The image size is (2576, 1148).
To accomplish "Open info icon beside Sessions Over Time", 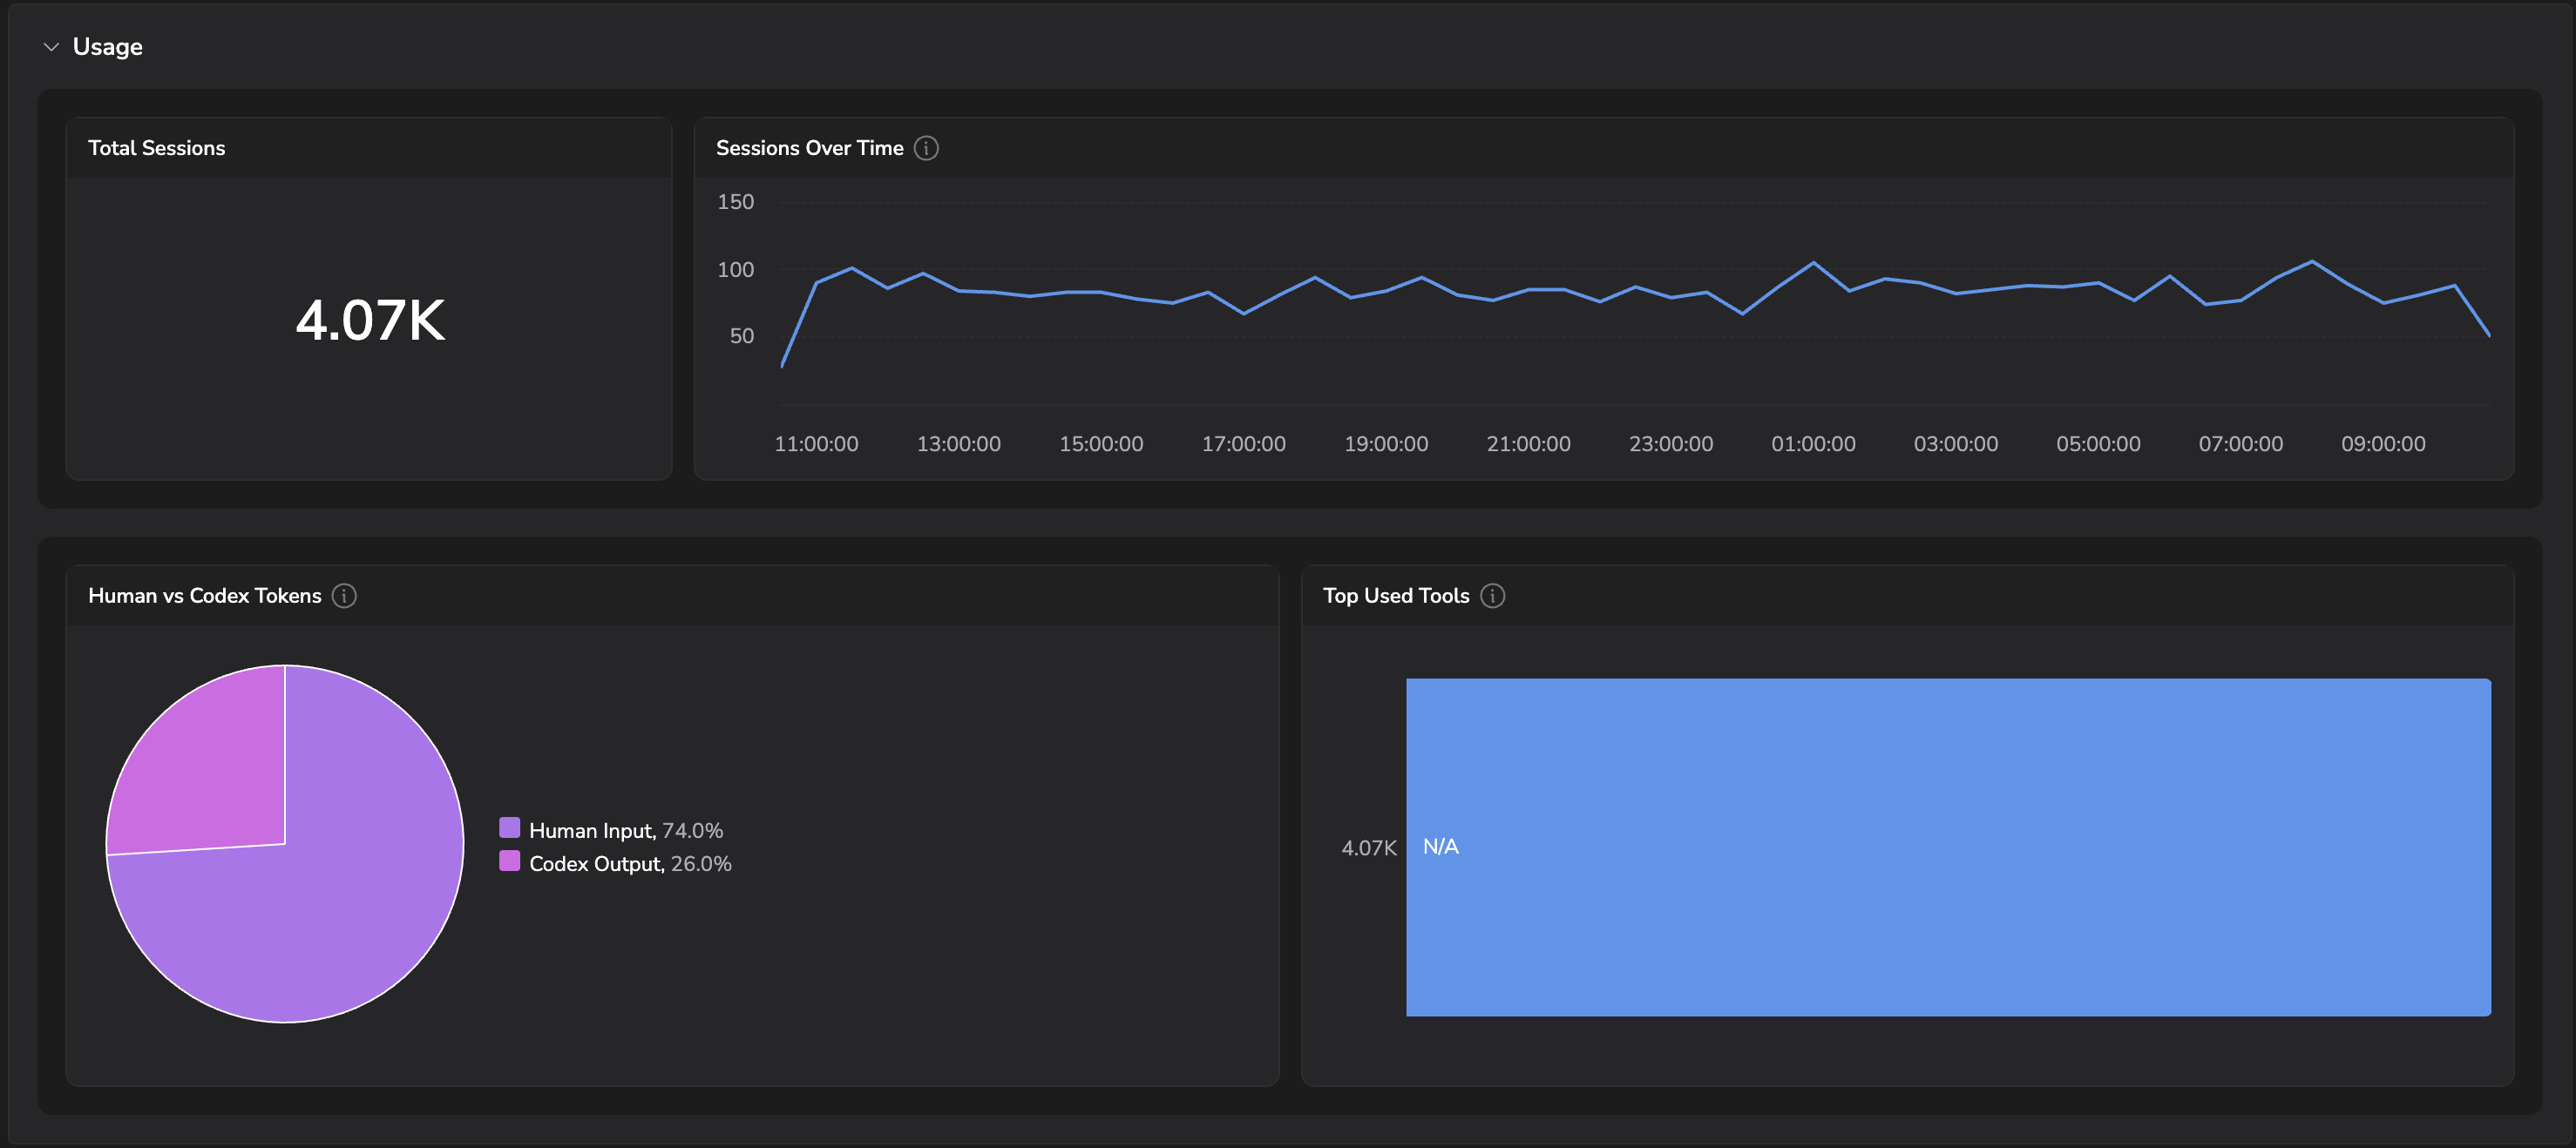I will (926, 148).
